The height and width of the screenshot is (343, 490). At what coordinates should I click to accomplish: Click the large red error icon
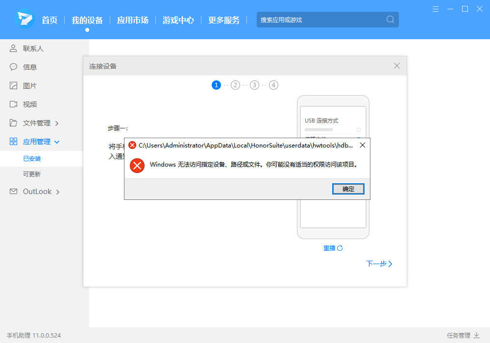click(137, 166)
